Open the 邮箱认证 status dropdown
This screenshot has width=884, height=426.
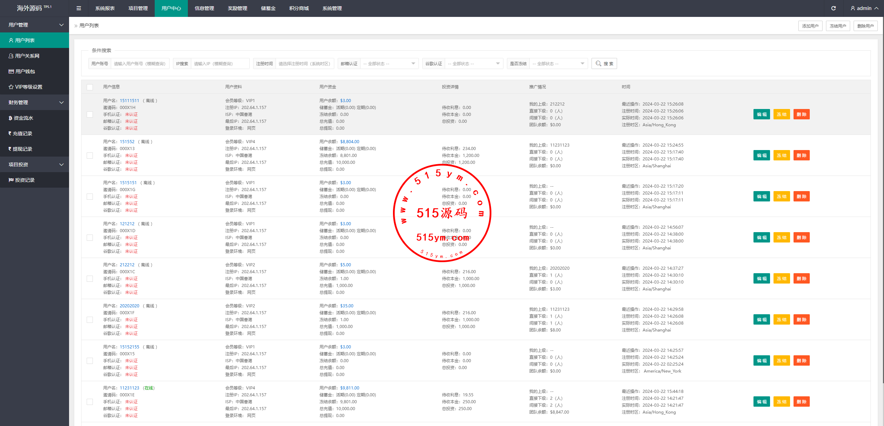[x=389, y=63]
